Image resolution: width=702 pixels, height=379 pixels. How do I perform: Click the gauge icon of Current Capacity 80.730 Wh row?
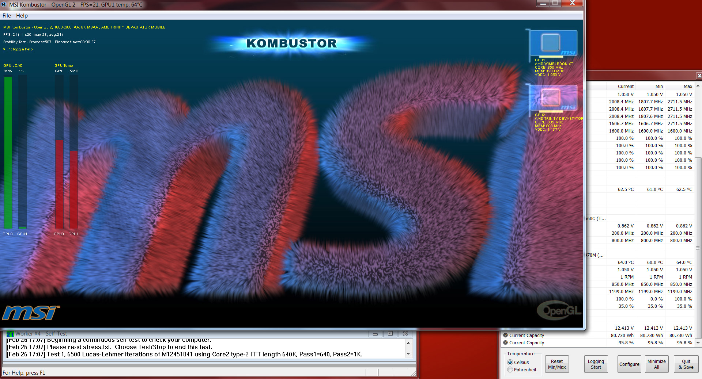coord(505,335)
